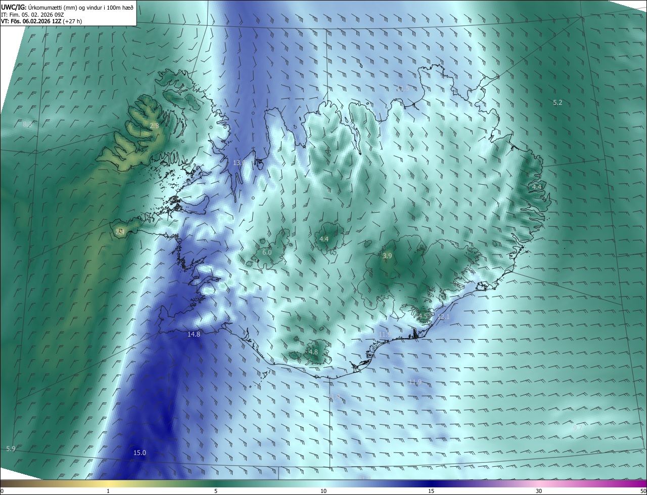Click the 9.7 precipitation value label

578,428
